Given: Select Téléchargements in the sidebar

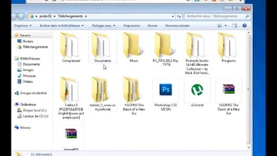Looking at the screenshot, I should [x=35, y=47].
